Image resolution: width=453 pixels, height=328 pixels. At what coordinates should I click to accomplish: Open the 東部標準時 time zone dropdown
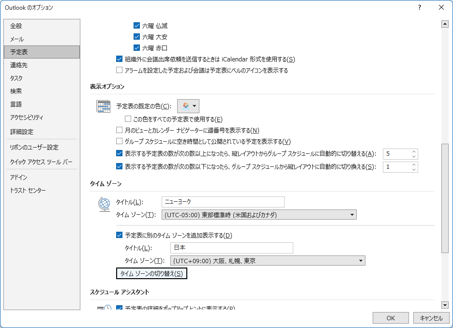point(259,215)
